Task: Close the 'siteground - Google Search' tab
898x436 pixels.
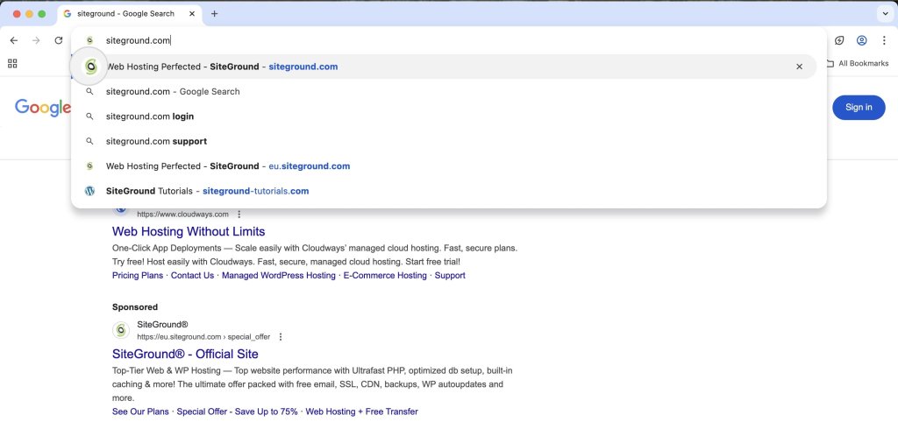Action: coord(192,14)
